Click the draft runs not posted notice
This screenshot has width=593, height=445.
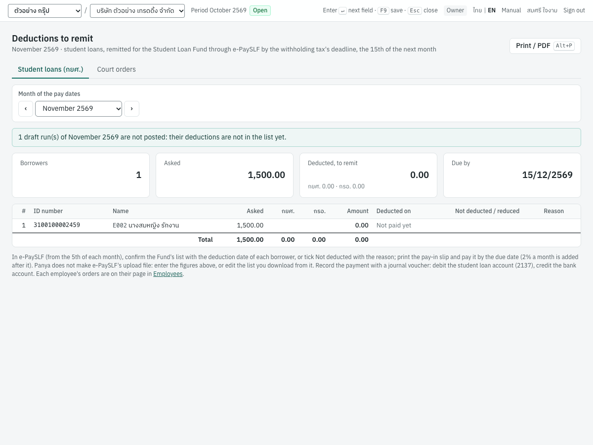(296, 137)
